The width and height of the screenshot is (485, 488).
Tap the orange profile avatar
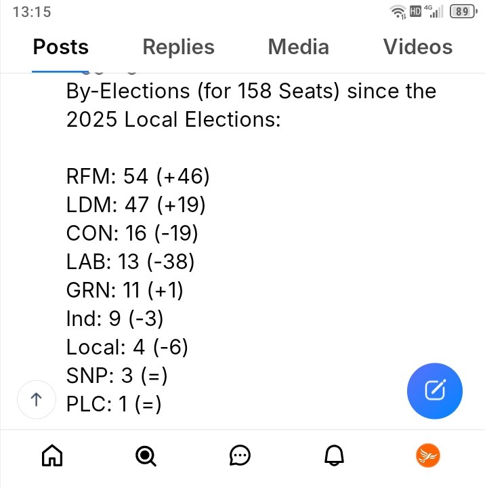(428, 456)
